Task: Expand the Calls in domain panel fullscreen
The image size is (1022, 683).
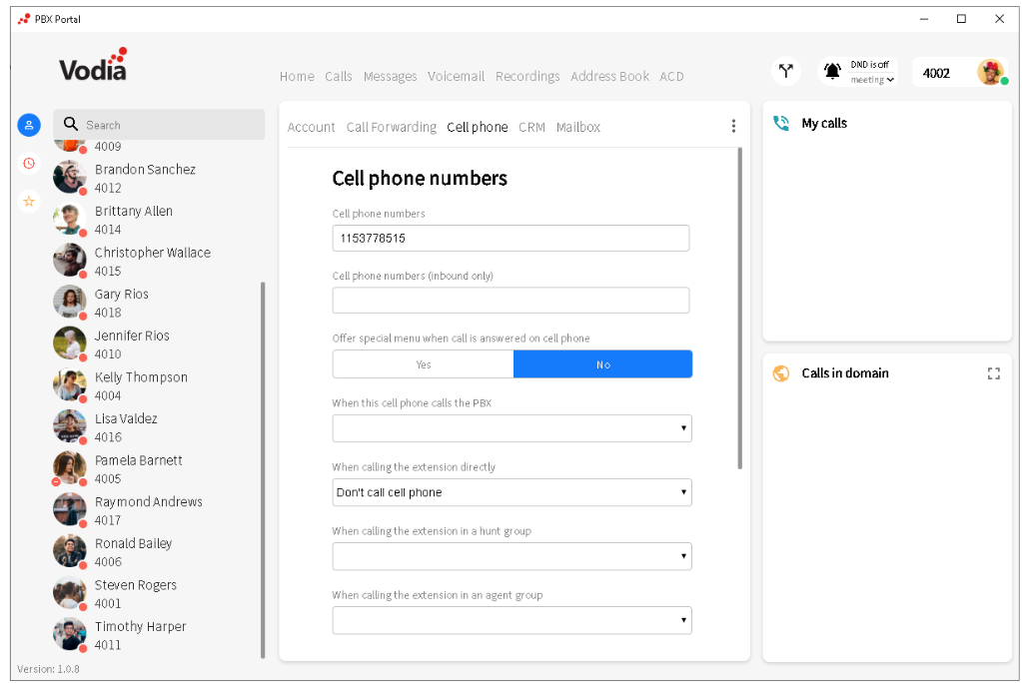Action: point(993,373)
